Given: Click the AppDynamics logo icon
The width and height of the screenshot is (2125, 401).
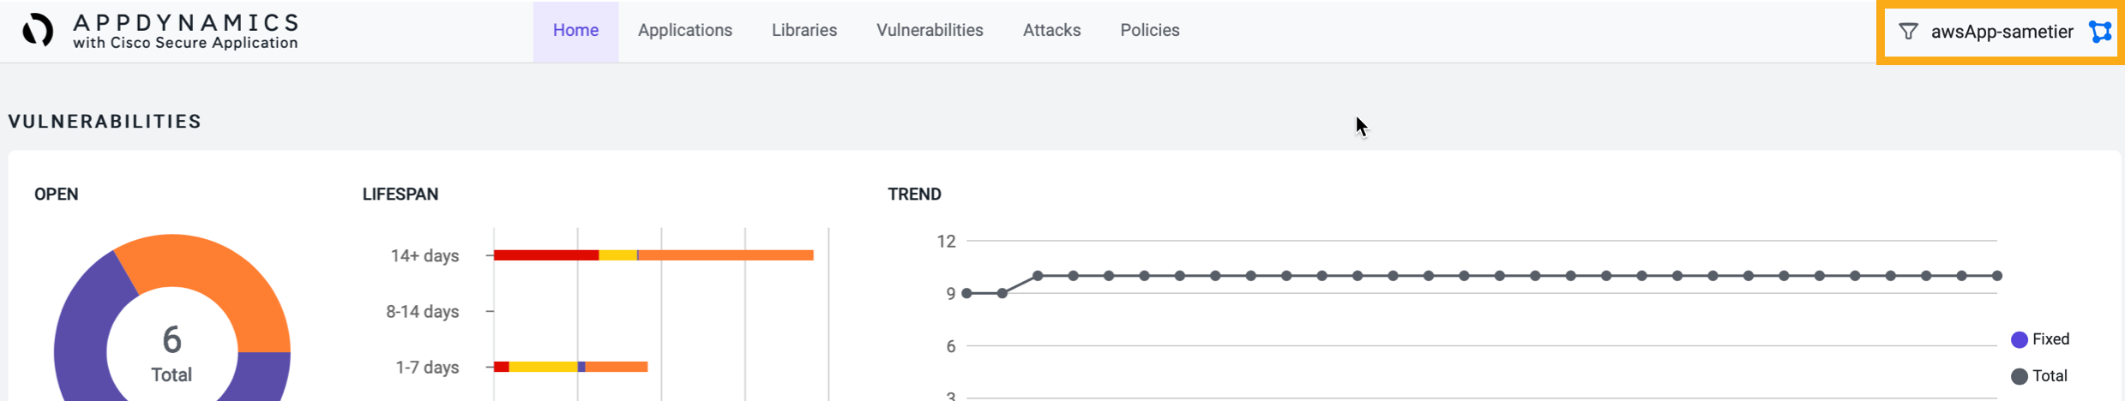Looking at the screenshot, I should [x=38, y=31].
